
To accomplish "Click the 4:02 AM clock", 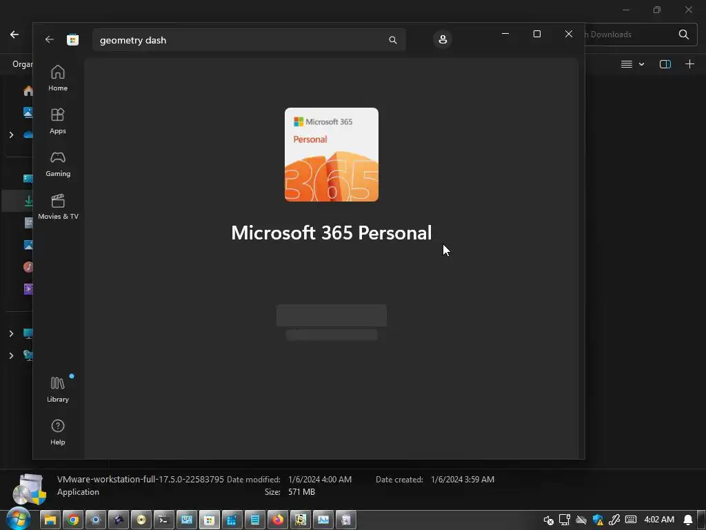I will tap(659, 520).
